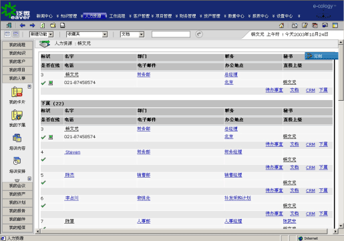
Task: Open the 新建功能 dropdown
Action: click(41, 34)
